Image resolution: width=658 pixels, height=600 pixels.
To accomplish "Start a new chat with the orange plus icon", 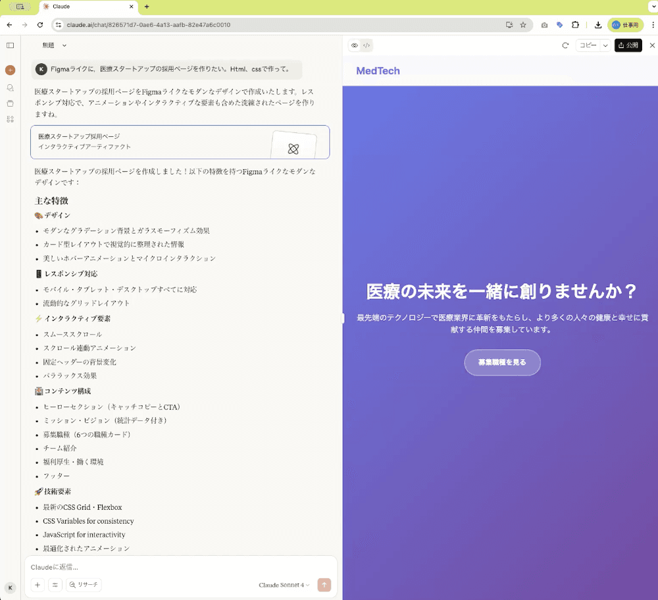I will point(10,70).
